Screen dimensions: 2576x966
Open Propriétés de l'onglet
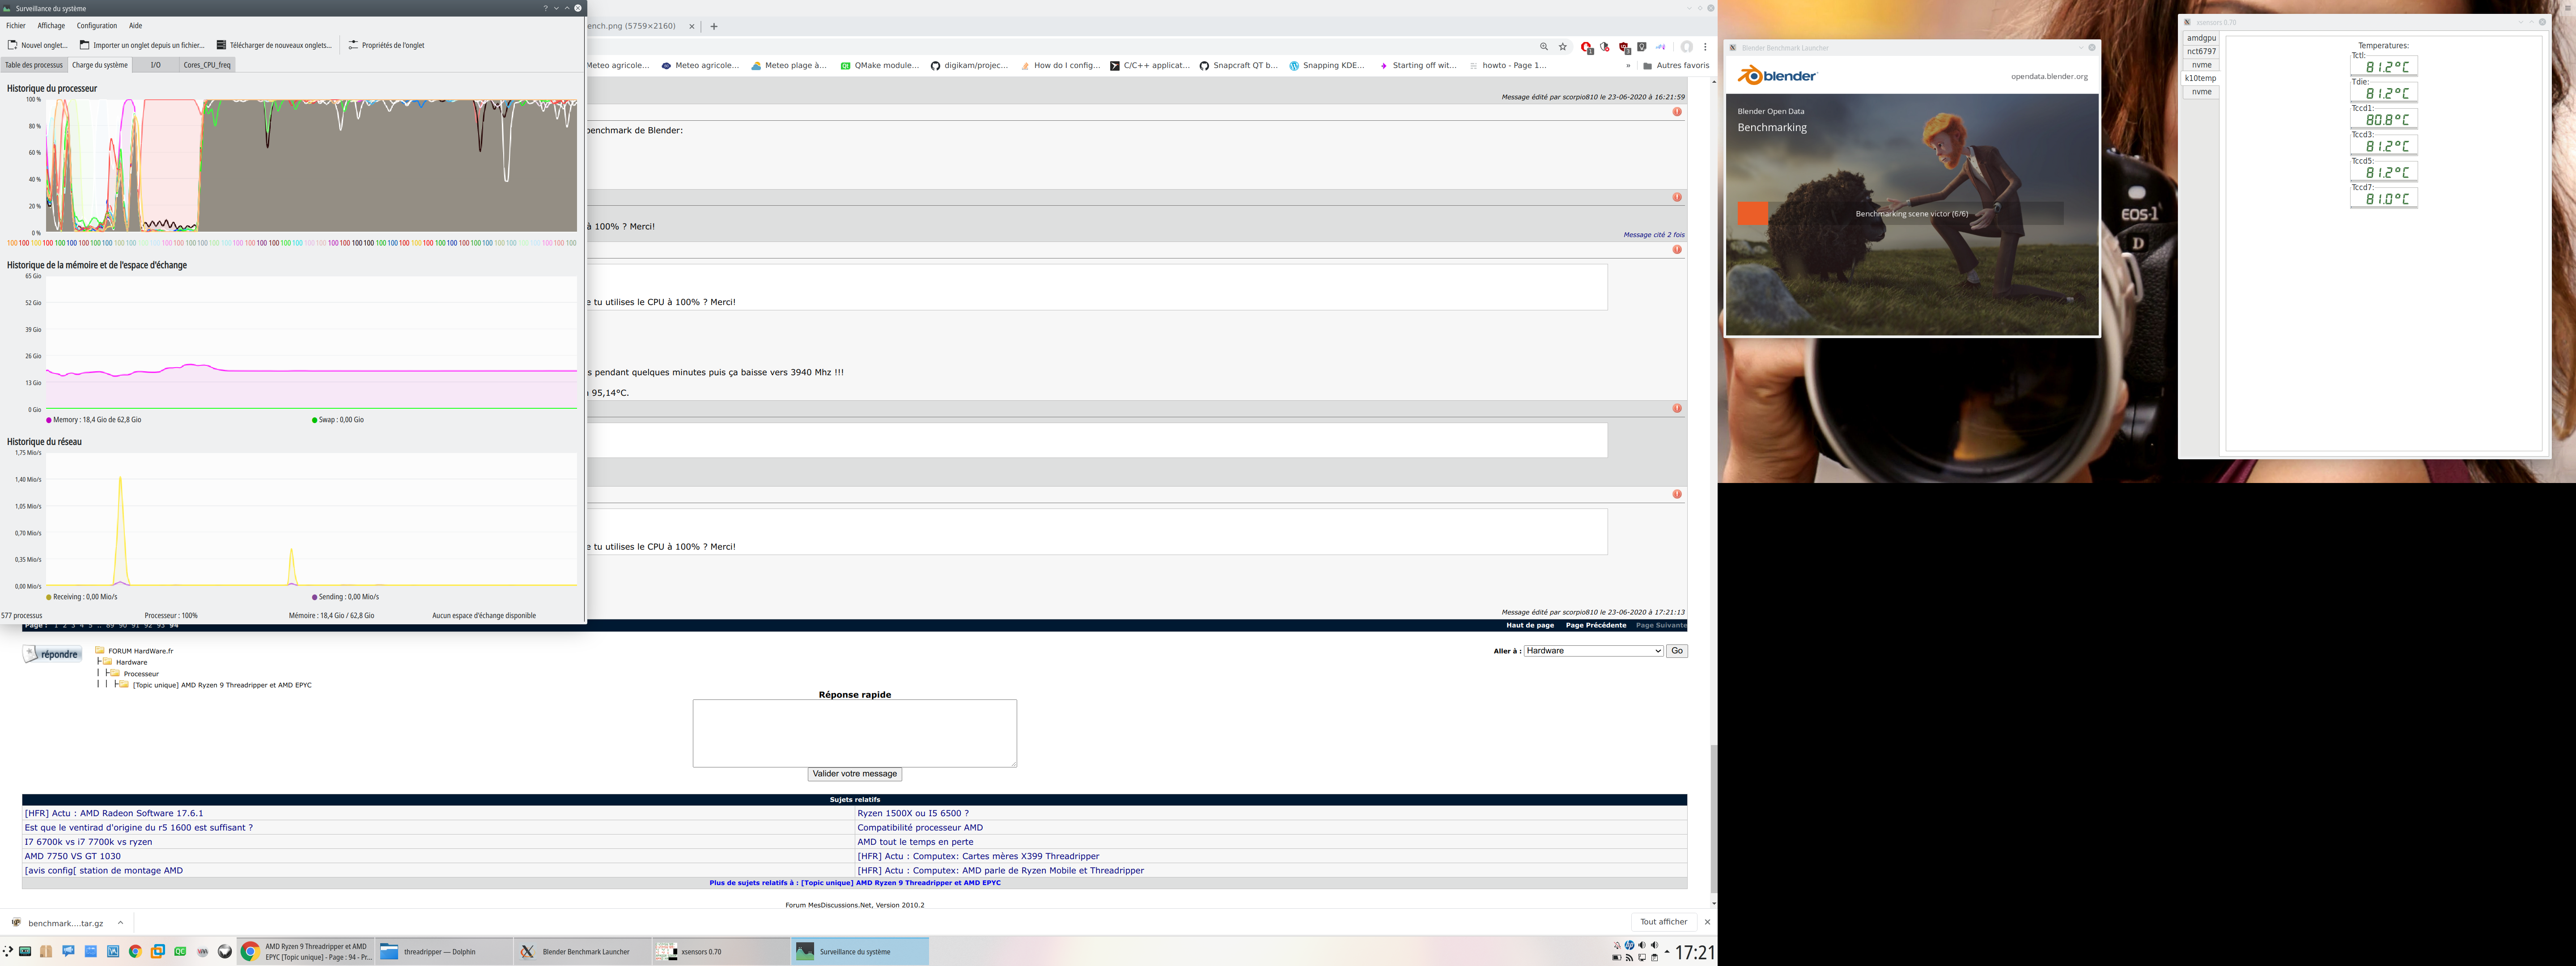point(386,45)
